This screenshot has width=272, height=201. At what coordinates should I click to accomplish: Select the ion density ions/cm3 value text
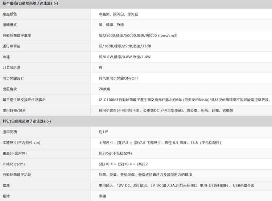pos(138,35)
